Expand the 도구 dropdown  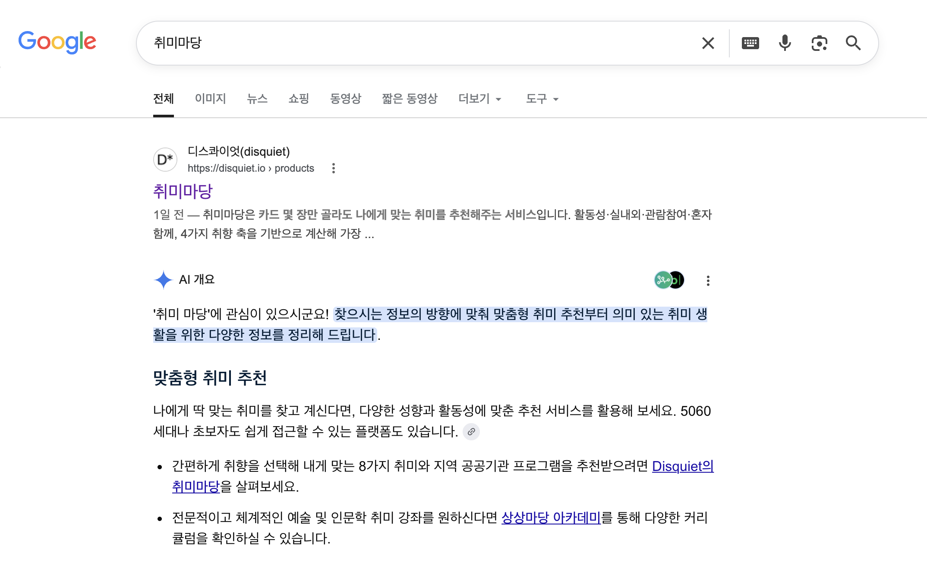542,99
